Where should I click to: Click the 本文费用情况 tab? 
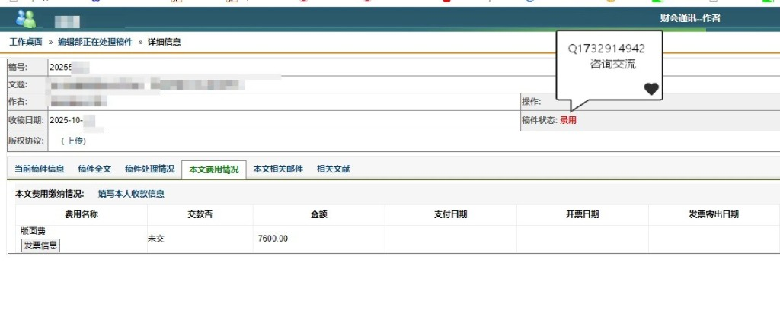click(x=213, y=169)
